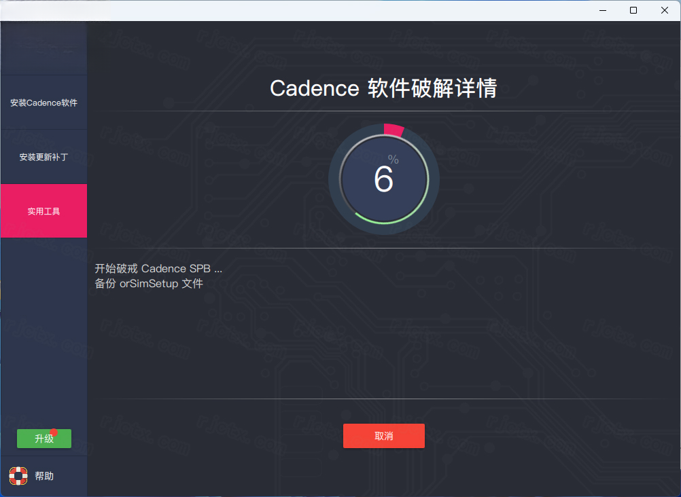This screenshot has width=681, height=497.
Task: Close the window
Action: [665, 10]
